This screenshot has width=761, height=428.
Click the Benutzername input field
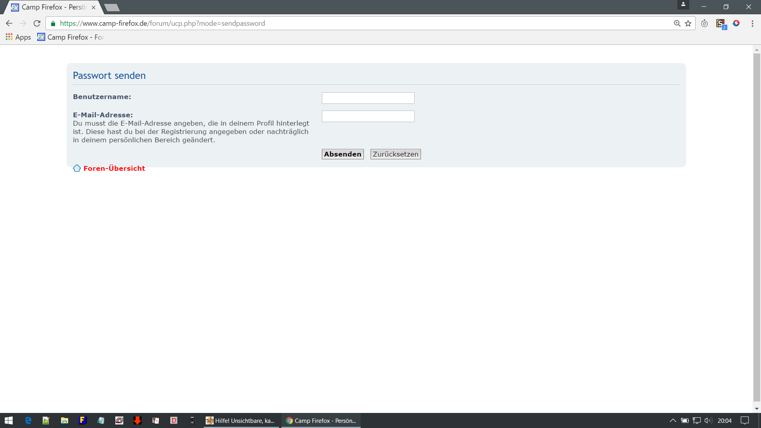coord(368,98)
